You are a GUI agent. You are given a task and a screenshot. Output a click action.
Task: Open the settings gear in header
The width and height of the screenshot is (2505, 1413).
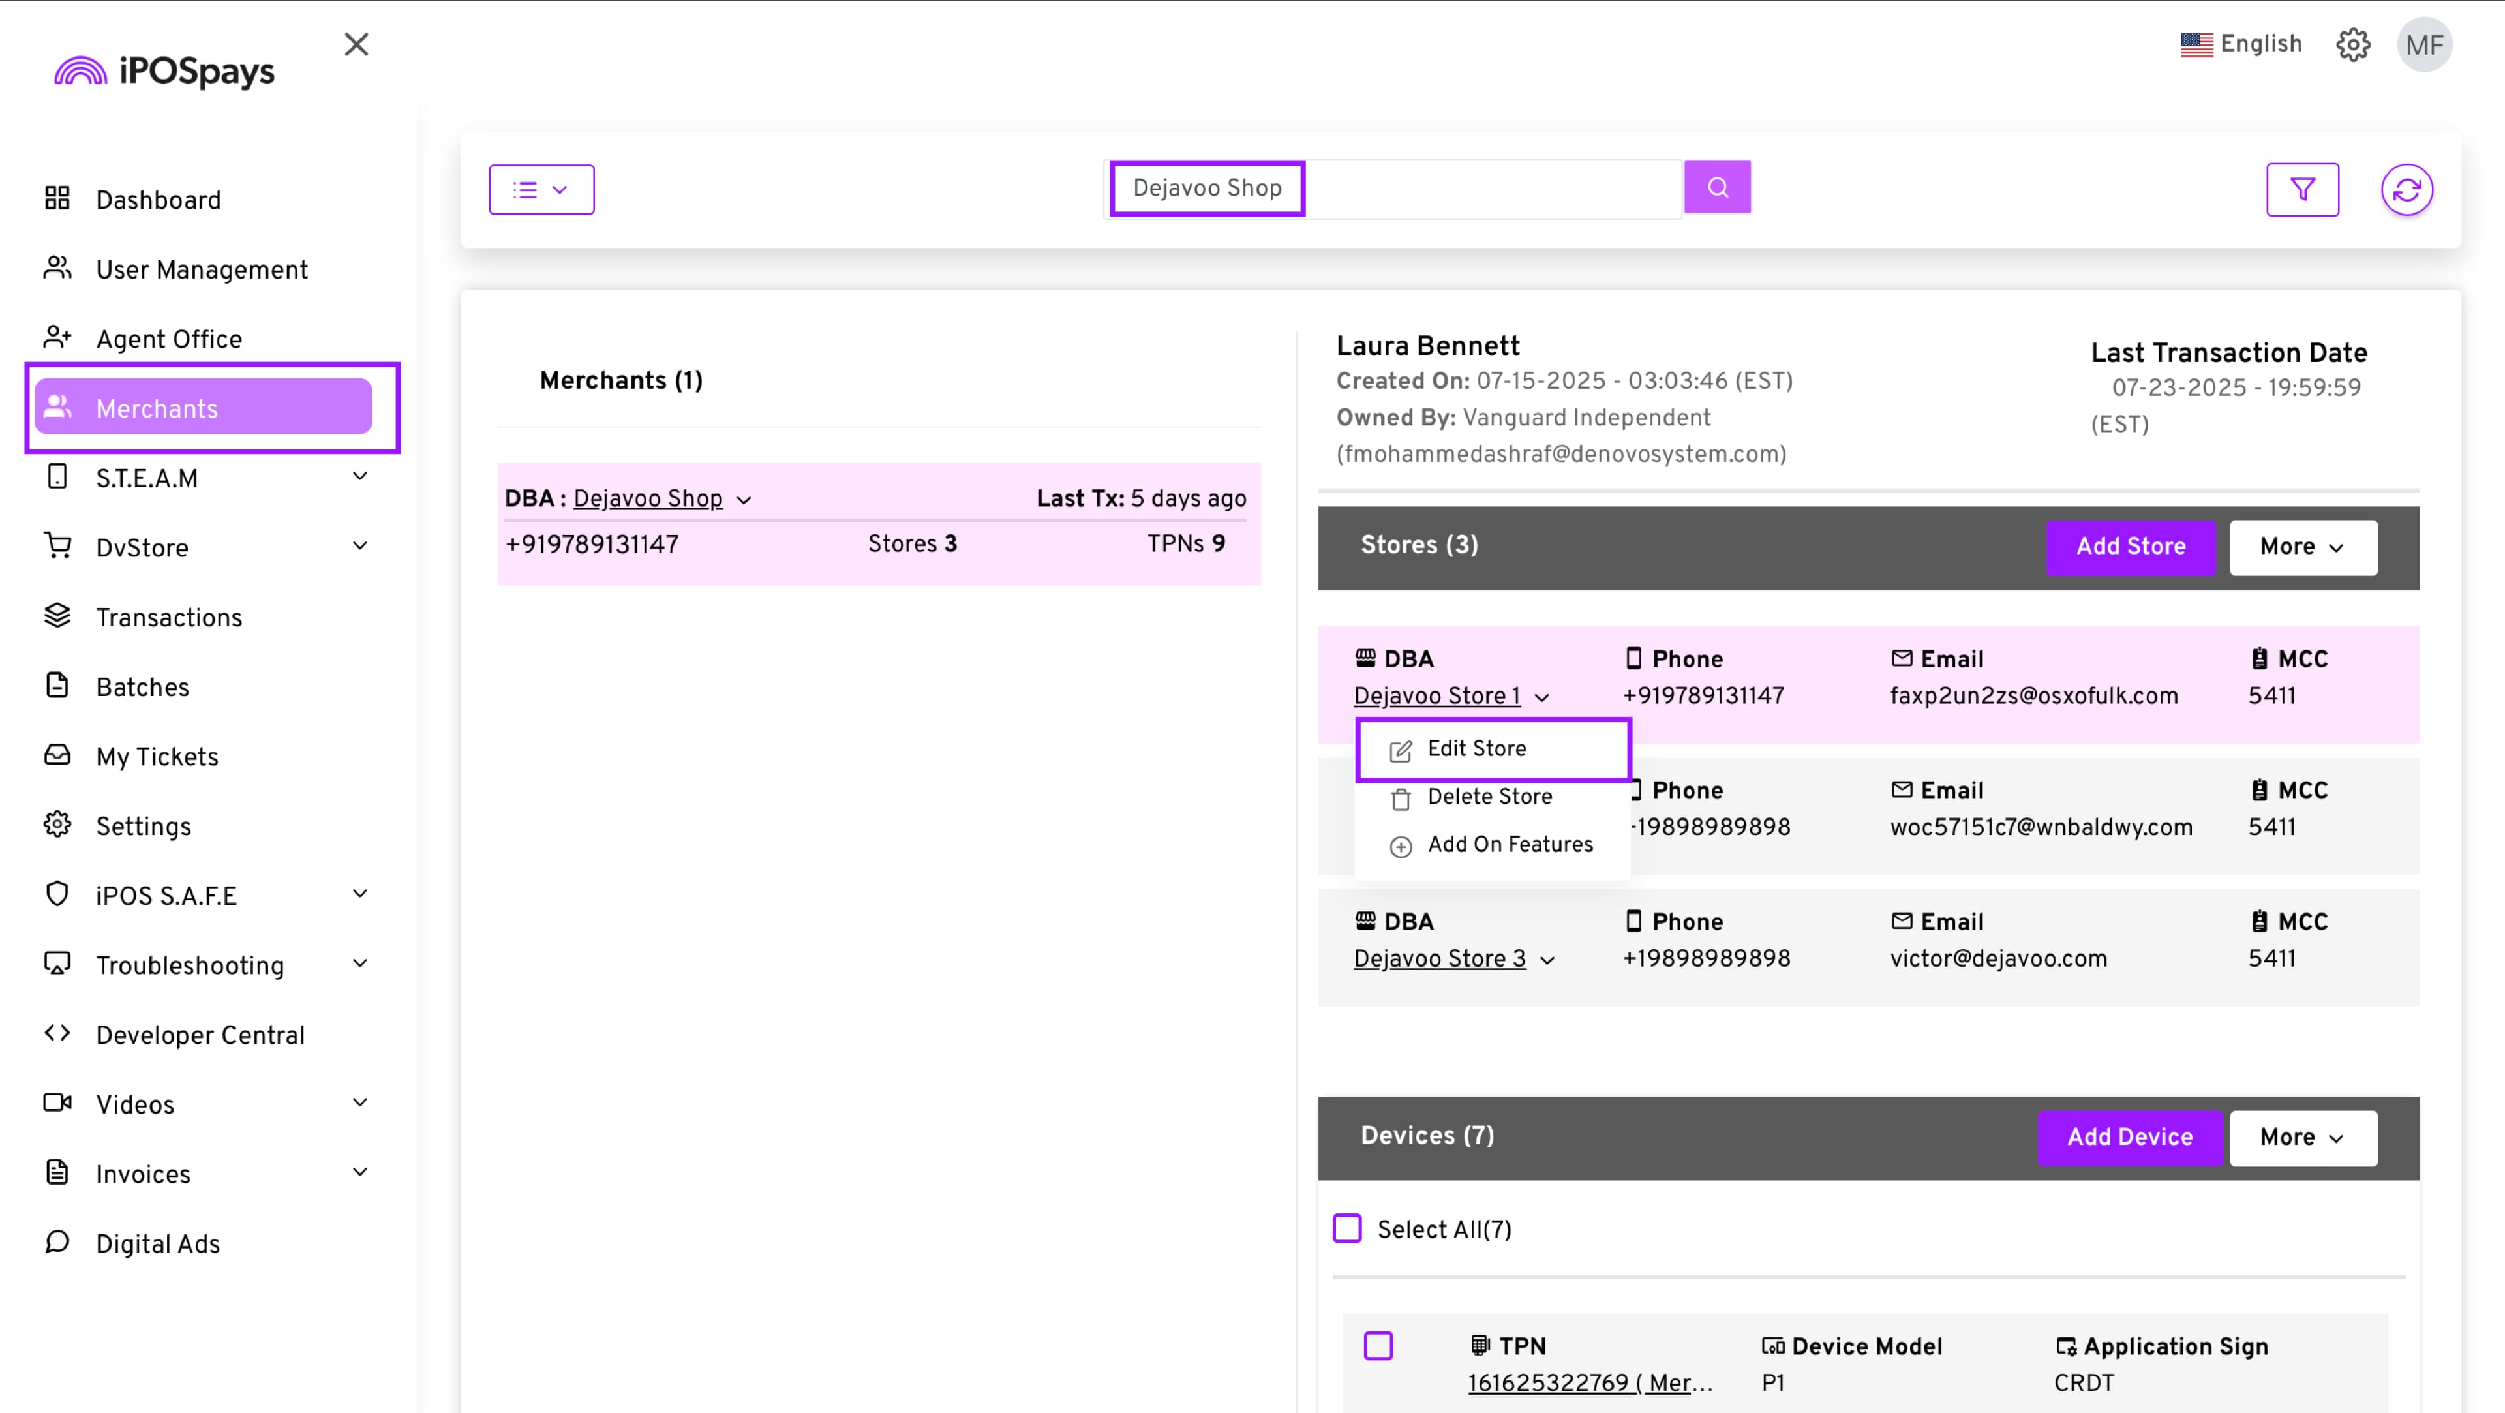(x=2352, y=45)
